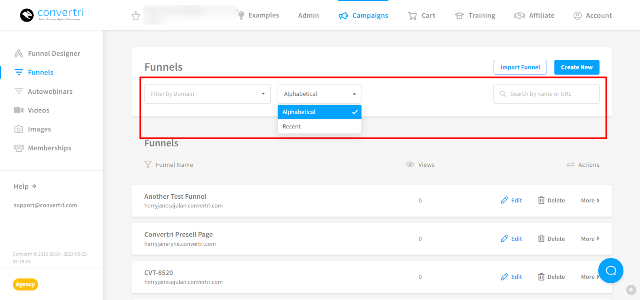
Task: Select Memberships in sidebar
Action: click(x=42, y=148)
